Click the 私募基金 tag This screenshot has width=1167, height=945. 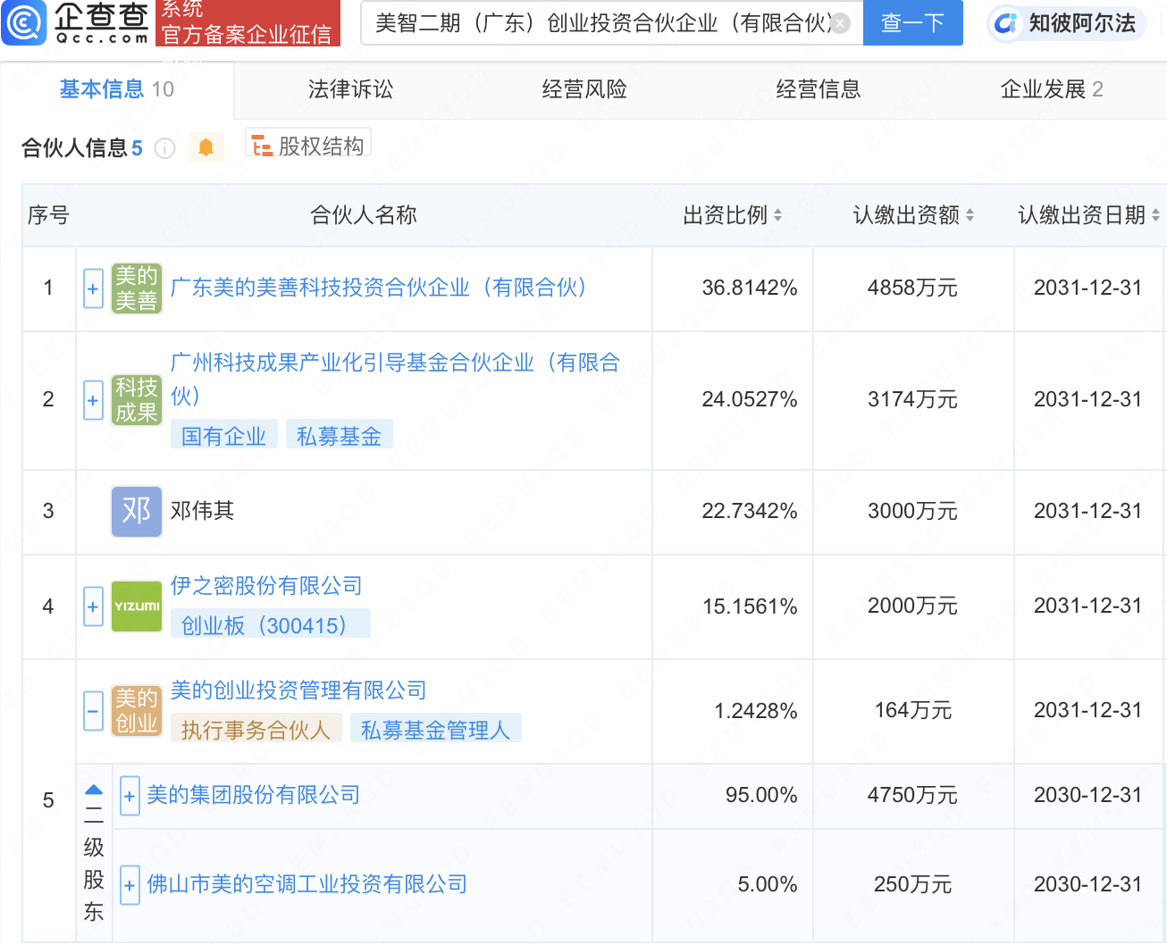pos(340,436)
